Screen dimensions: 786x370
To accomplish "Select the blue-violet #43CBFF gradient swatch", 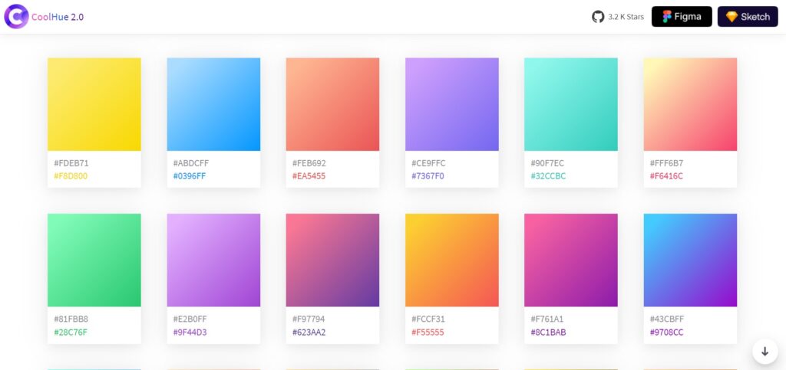I will tap(690, 260).
